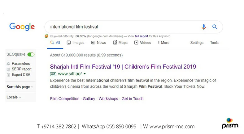Viewport: 244px width, 134px height.
Task: Click the Parameters gear icon in SEOquake
Action: click(8, 64)
